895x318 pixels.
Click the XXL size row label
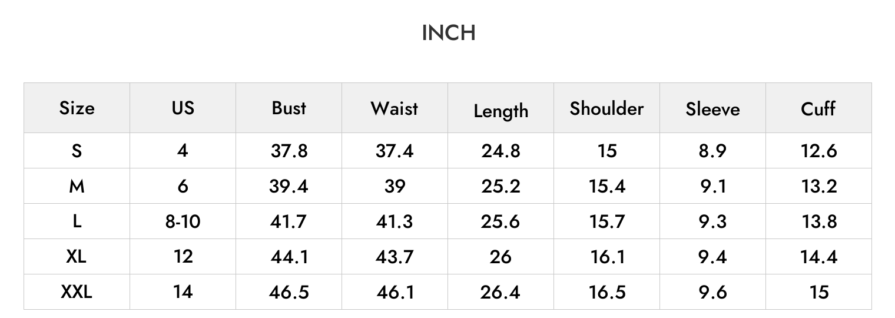77,291
